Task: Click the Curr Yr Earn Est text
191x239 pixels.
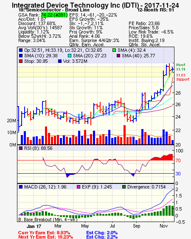Action: click(44, 233)
